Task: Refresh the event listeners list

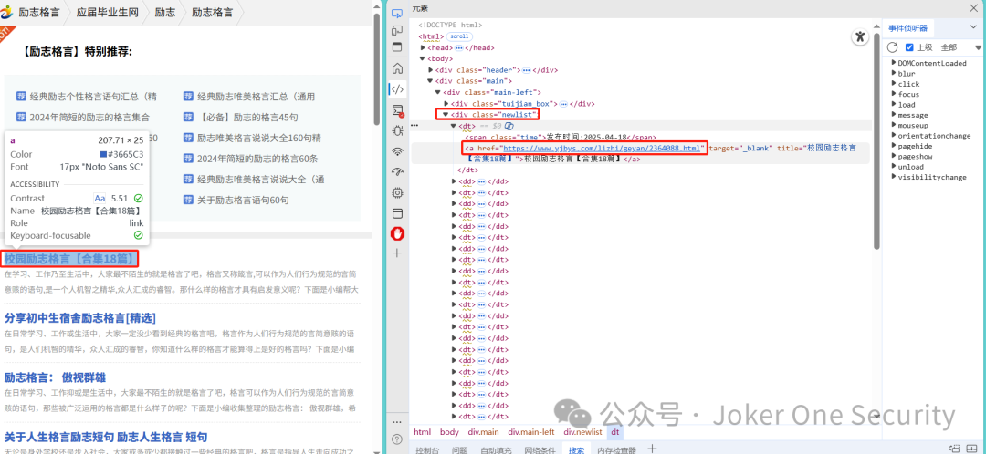Action: coord(892,47)
